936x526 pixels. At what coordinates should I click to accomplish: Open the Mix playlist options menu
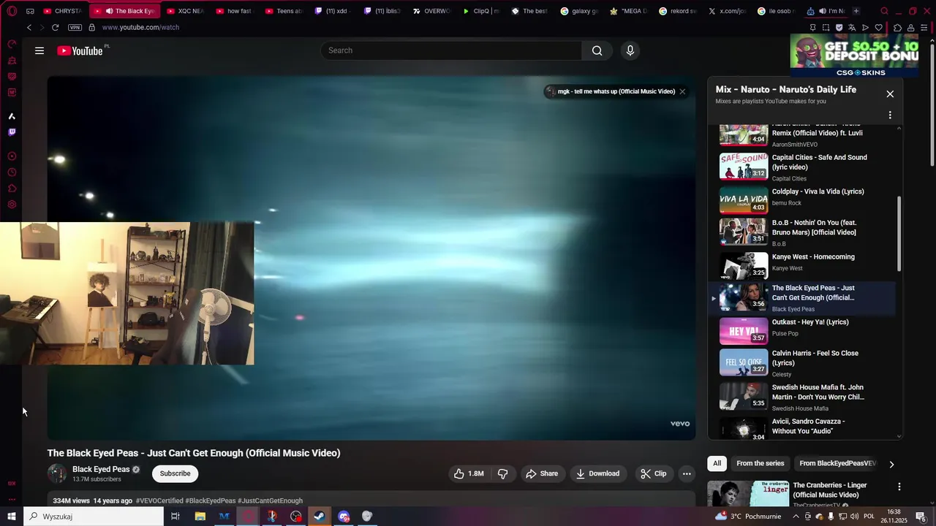(x=890, y=115)
